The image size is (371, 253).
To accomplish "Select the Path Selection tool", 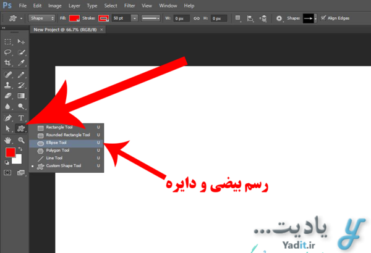I will point(7,128).
